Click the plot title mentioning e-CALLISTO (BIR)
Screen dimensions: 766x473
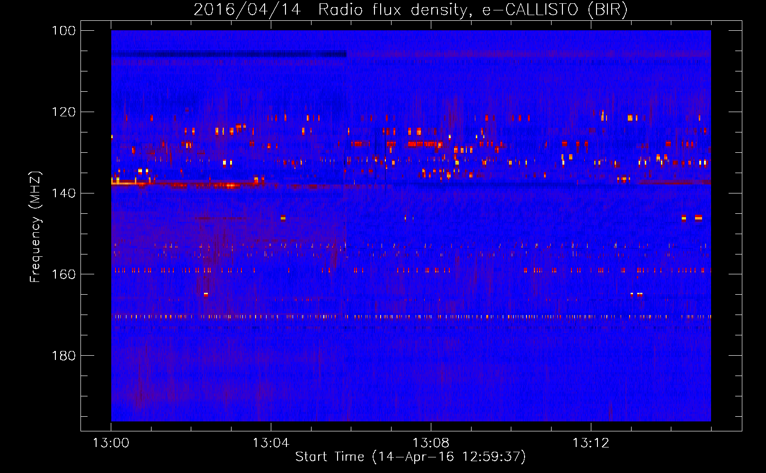point(410,10)
